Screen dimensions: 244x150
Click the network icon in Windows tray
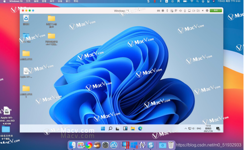pyautogui.click(x=190, y=128)
